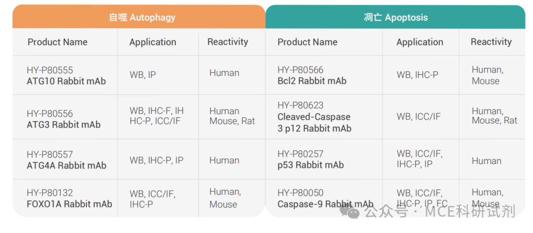This screenshot has height=233, width=533.
Task: Click Apoptosis table Application column header
Action: point(420,42)
